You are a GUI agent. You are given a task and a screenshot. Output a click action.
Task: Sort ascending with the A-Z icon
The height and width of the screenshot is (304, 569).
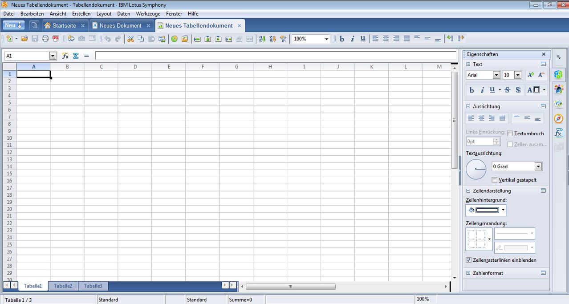[x=262, y=39]
